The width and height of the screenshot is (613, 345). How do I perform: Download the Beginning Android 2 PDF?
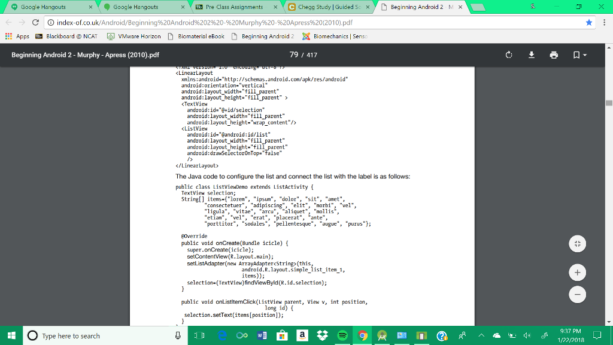click(x=531, y=55)
